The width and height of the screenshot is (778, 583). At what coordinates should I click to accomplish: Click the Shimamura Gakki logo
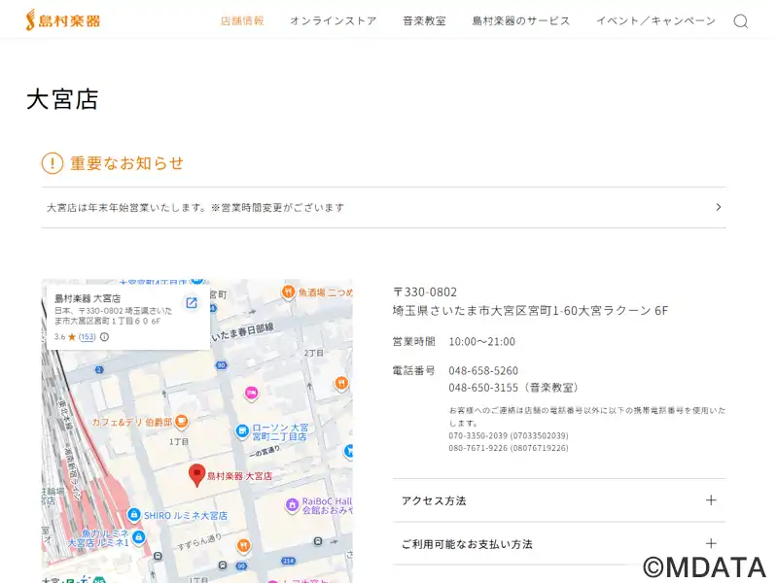point(63,20)
